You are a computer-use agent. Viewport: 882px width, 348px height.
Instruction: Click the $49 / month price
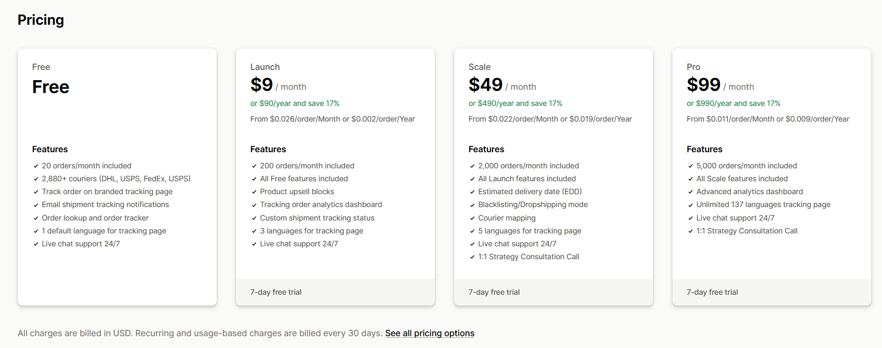tap(502, 85)
